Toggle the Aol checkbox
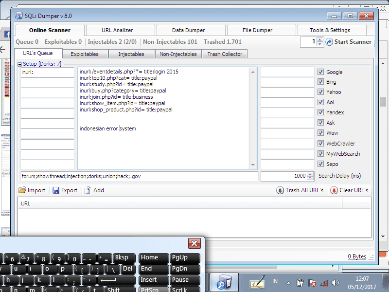389x292 pixels. pos(320,102)
